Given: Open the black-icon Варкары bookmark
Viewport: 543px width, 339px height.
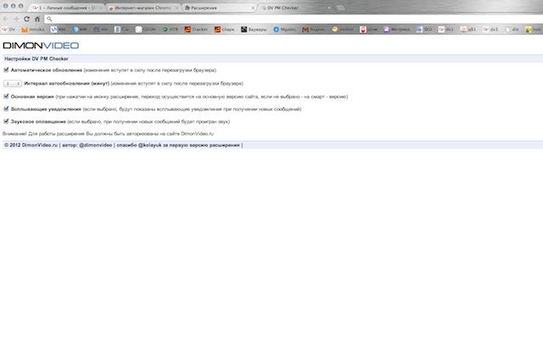Looking at the screenshot, I should (254, 30).
